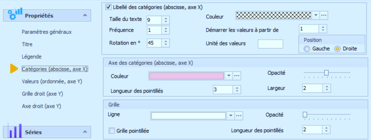Enable Grille pointillée checkbox
The height and width of the screenshot is (140, 371).
(111, 131)
